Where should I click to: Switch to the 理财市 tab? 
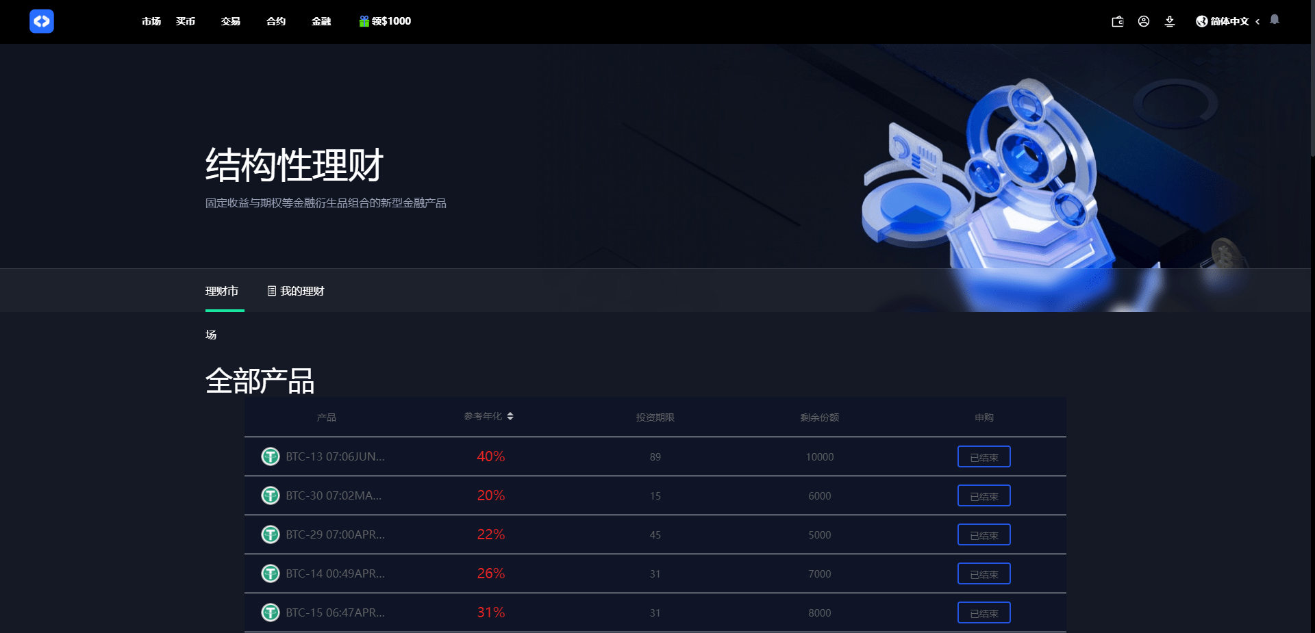click(223, 291)
